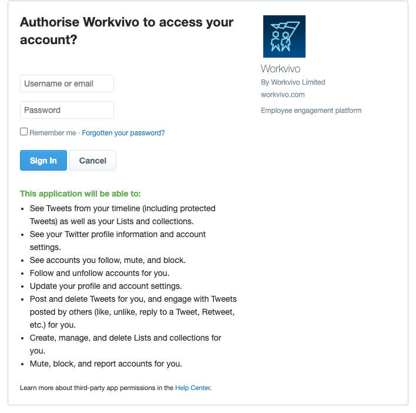Focus the Username or email field
The width and height of the screenshot is (416, 413).
[x=67, y=84]
